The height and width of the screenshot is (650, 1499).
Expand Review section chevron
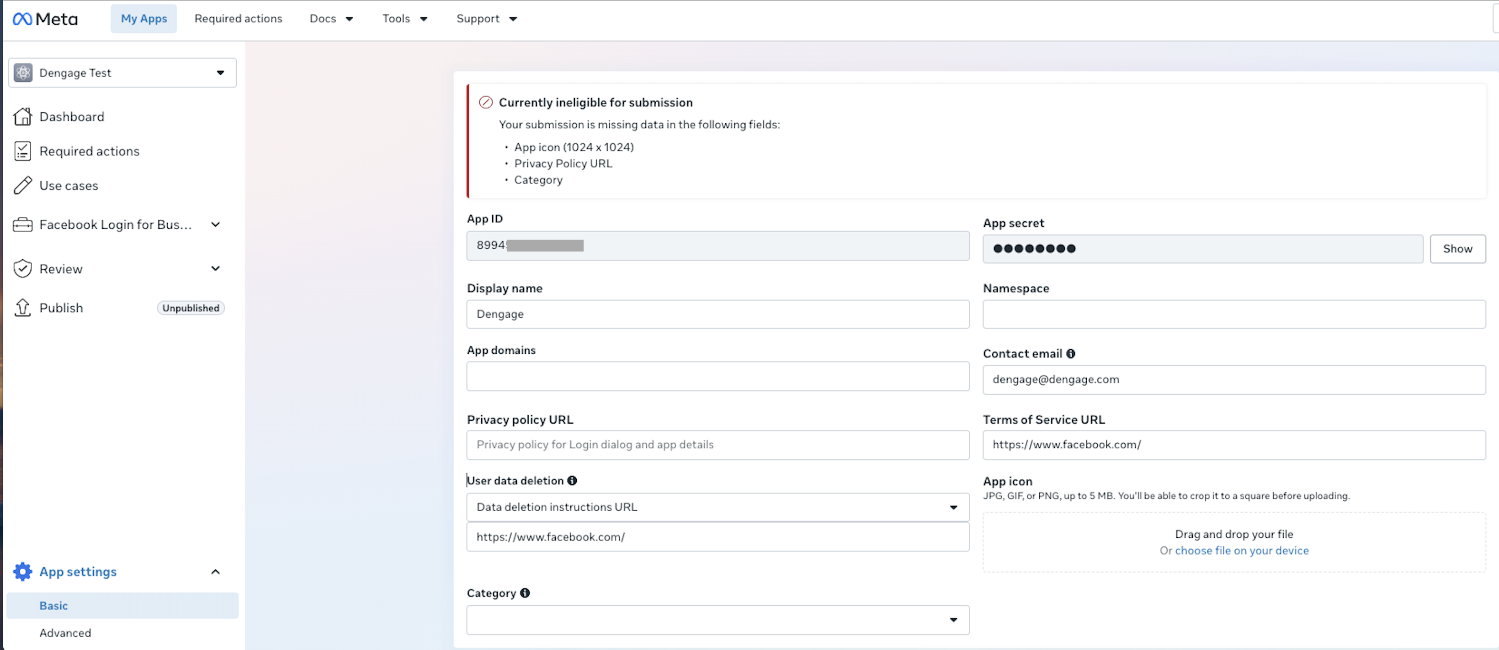[215, 268]
